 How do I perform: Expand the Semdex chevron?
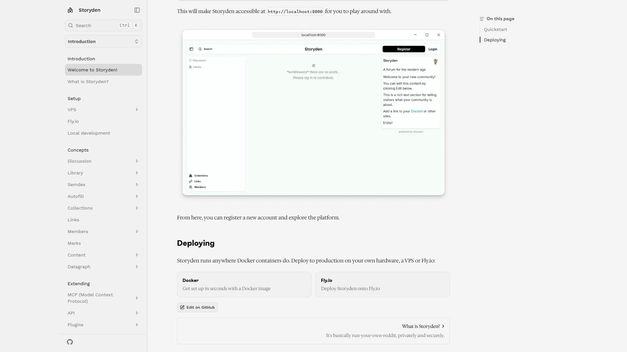click(x=137, y=184)
